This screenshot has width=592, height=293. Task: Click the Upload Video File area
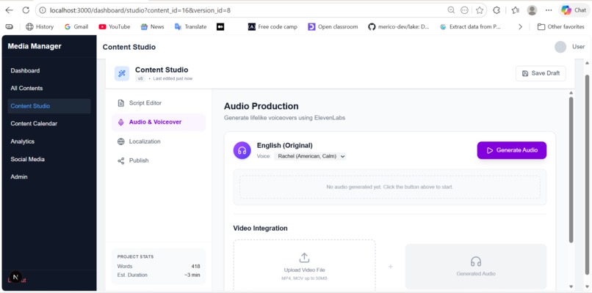pos(304,265)
